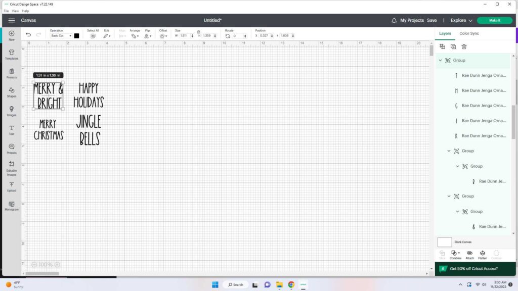Switch to the Color Sync tab
518x291 pixels.
point(469,33)
